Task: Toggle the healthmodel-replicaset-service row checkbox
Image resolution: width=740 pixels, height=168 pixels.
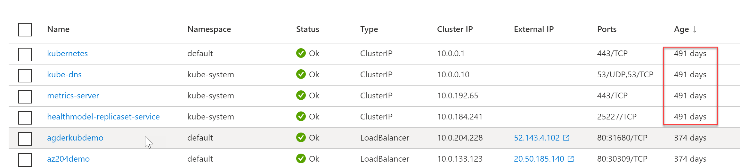Action: (25, 118)
